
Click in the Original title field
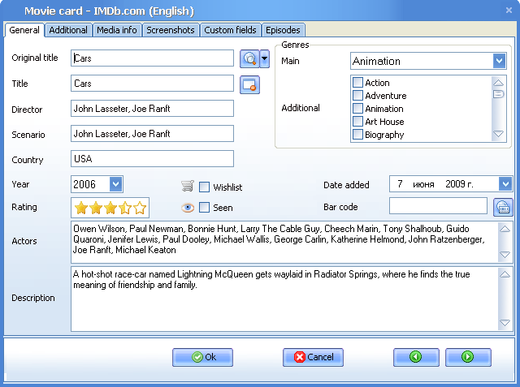click(152, 58)
